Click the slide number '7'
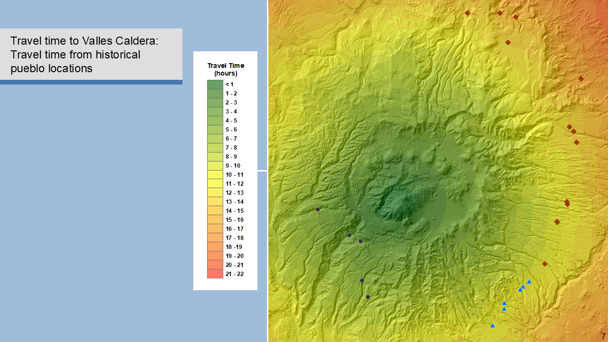Screen dimensions: 608x342 point(603,336)
